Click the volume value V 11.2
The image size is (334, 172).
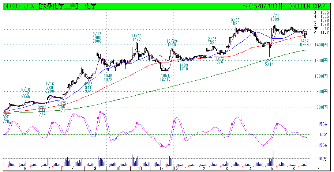pyautogui.click(x=321, y=32)
